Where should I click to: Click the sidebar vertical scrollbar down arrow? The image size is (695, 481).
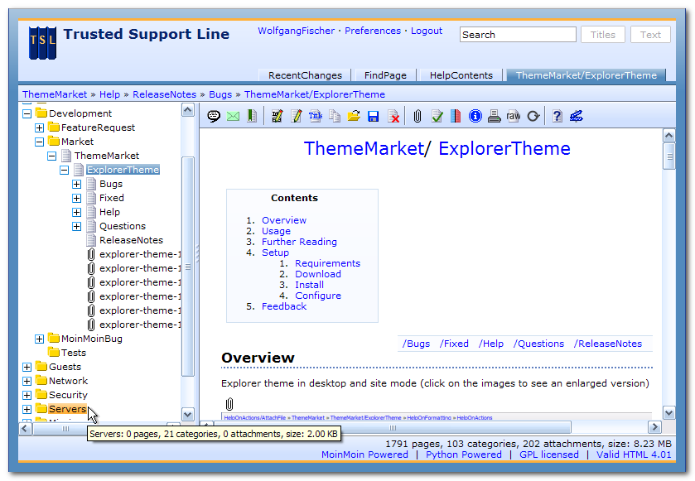(187, 414)
